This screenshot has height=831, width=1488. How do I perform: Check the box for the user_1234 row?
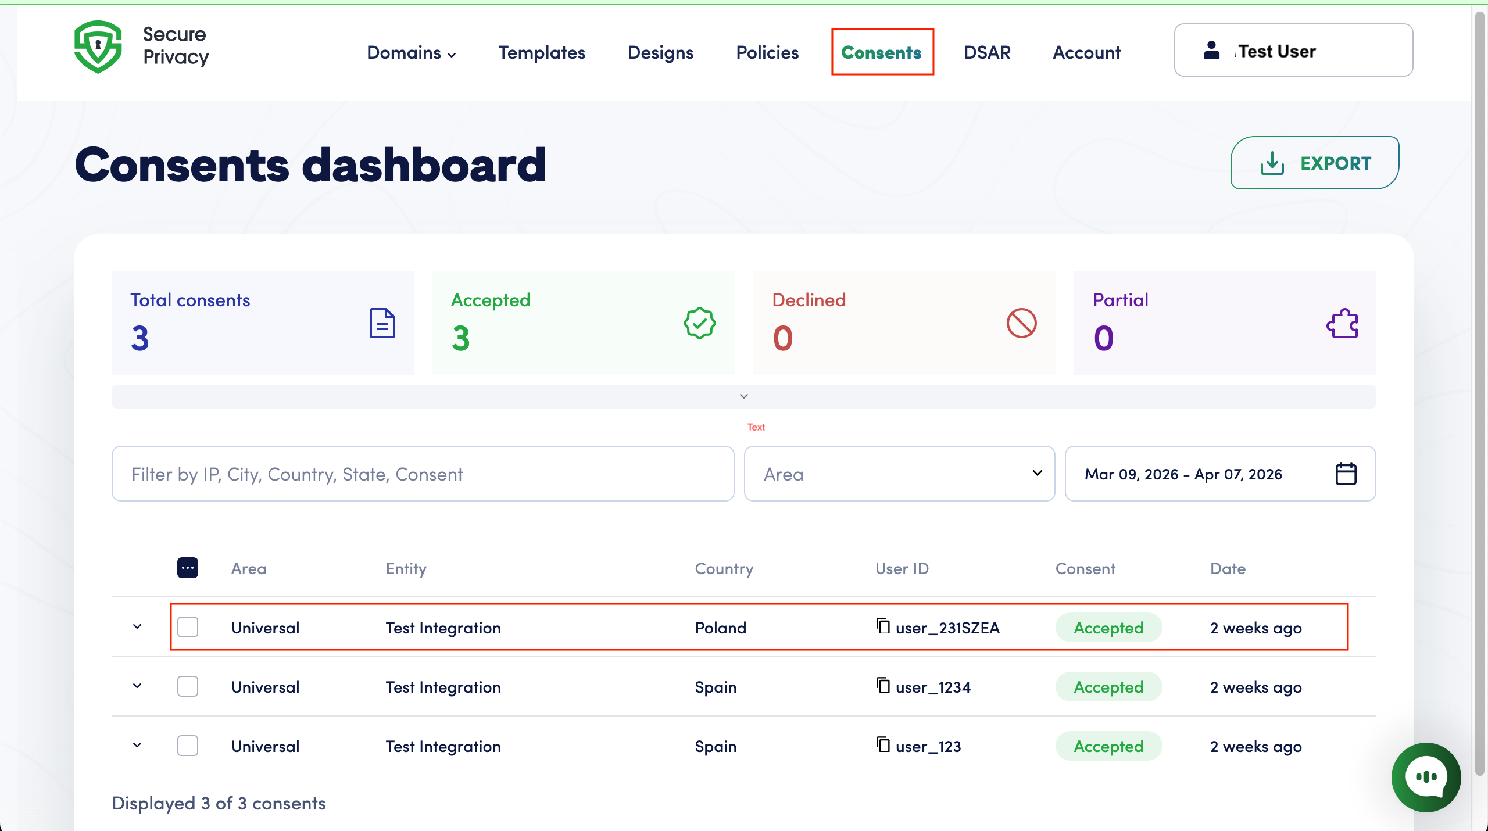click(x=187, y=686)
